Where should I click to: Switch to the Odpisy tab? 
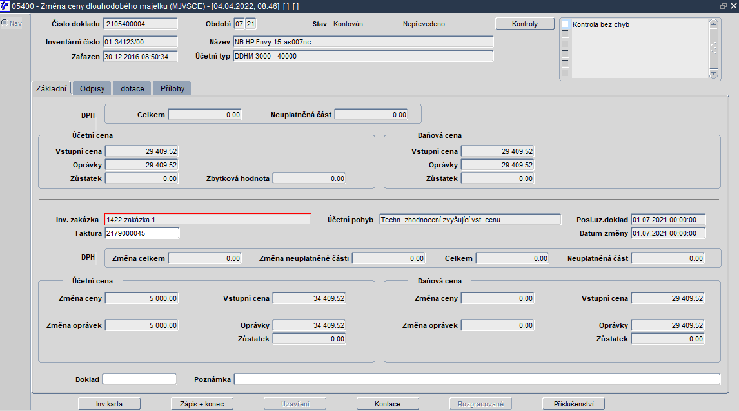pyautogui.click(x=92, y=88)
